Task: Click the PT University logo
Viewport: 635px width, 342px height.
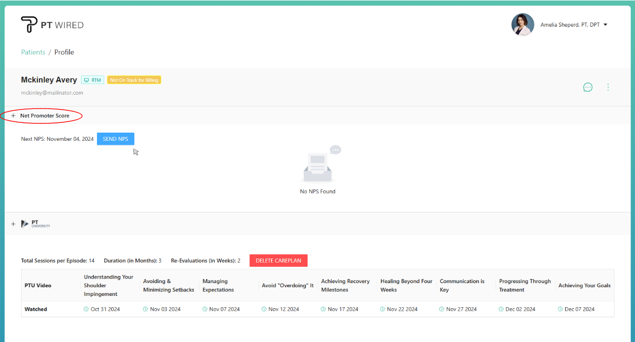Action: [35, 224]
